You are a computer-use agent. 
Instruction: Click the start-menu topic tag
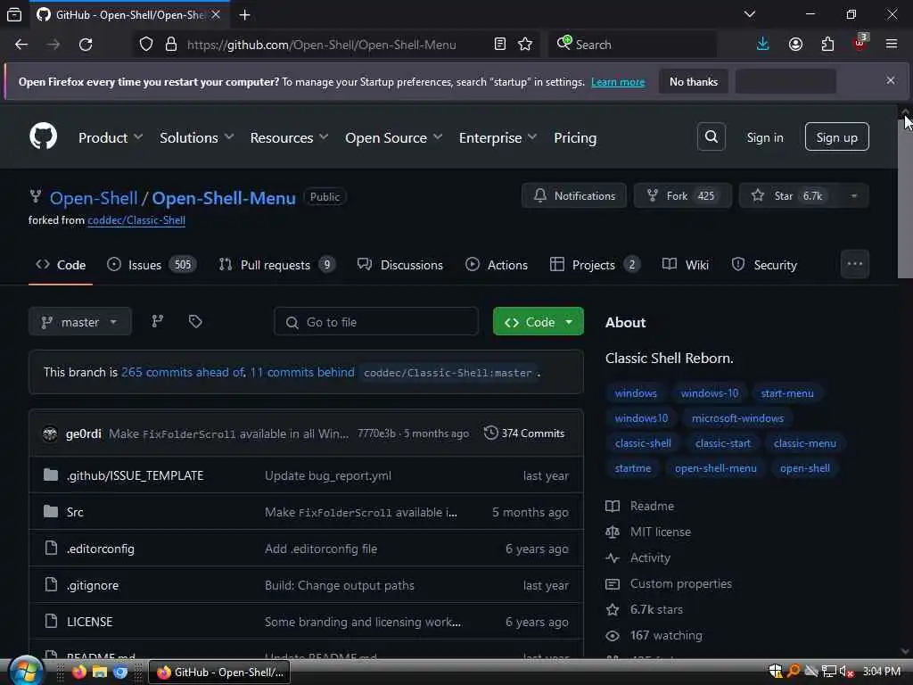click(x=787, y=393)
